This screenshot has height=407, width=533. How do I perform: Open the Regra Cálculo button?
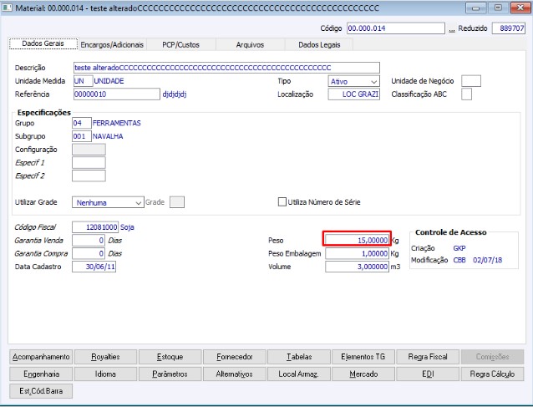492,374
